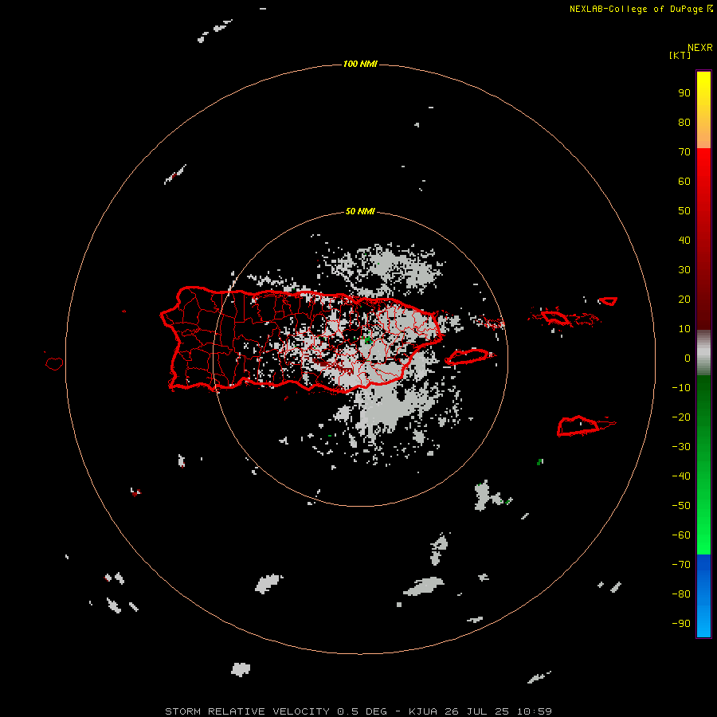Click the -70 value on the velocity scale
Image resolution: width=717 pixels, height=717 pixels.
681,564
